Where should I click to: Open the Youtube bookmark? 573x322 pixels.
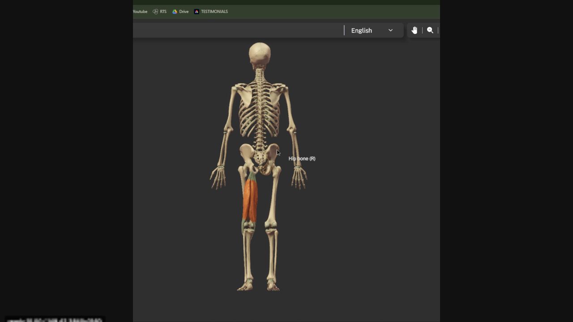coord(140,12)
